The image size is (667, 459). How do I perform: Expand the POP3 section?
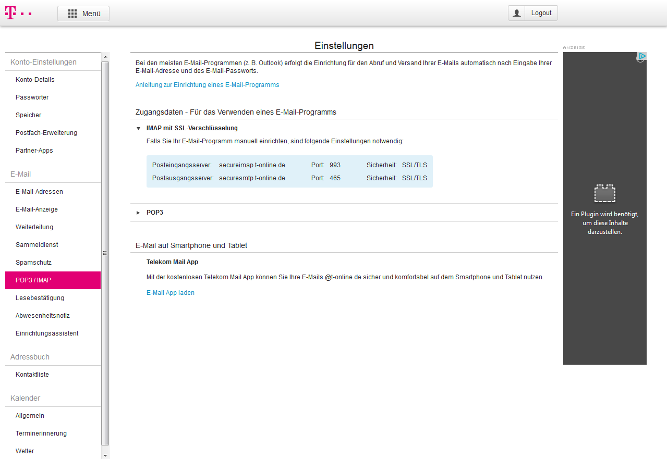click(x=139, y=213)
